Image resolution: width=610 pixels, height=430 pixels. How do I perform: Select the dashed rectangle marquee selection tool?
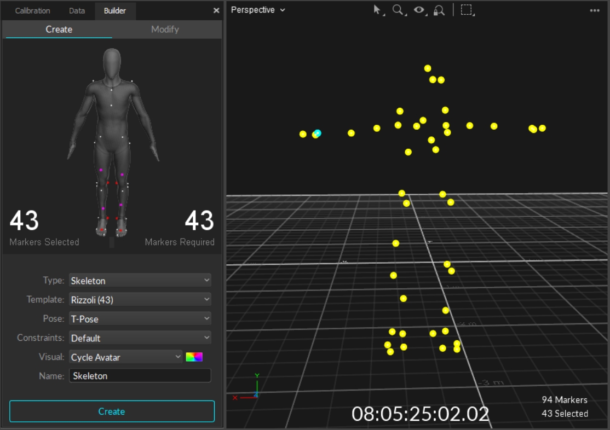pyautogui.click(x=467, y=10)
